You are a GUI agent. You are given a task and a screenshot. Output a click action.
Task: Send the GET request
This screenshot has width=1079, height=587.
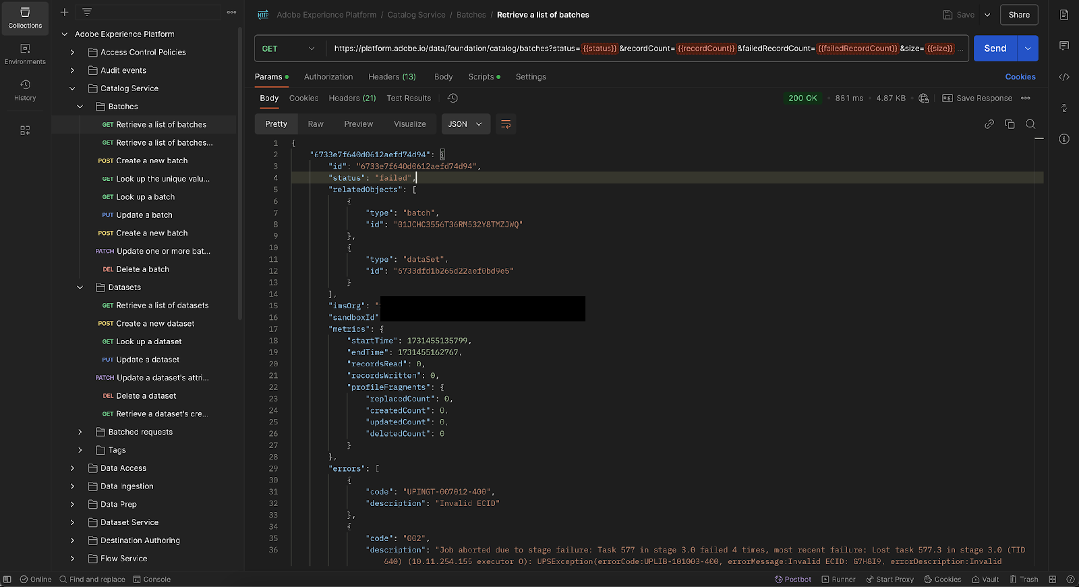(x=995, y=49)
